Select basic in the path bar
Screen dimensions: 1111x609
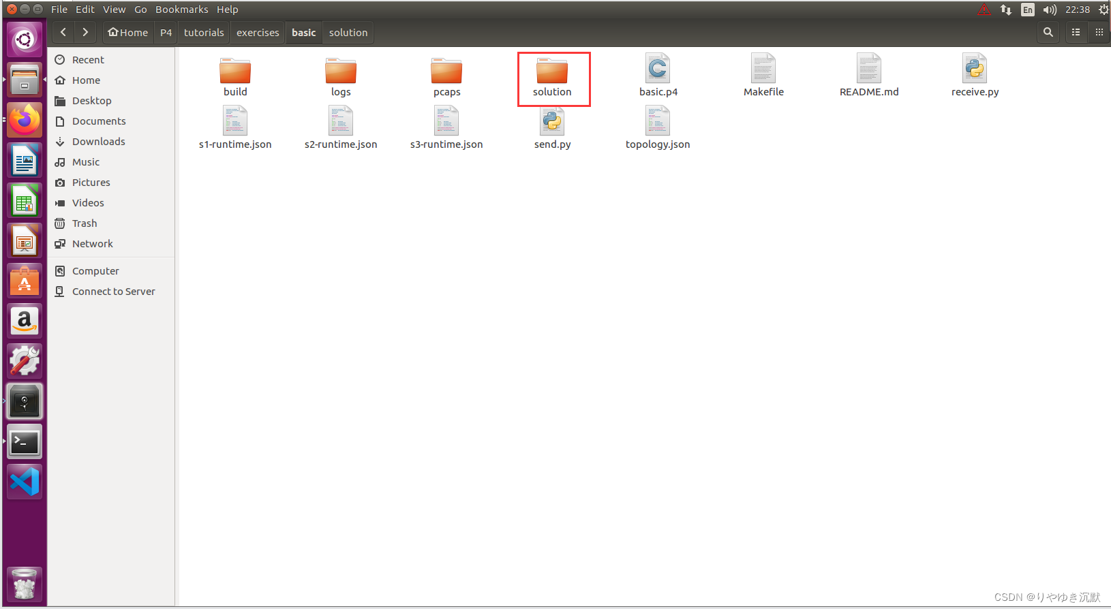click(x=304, y=32)
